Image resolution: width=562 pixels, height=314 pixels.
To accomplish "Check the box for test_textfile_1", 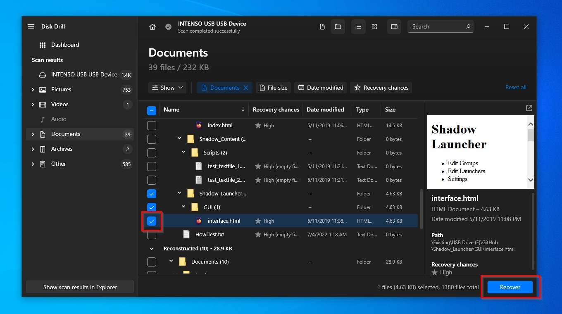I will (152, 167).
